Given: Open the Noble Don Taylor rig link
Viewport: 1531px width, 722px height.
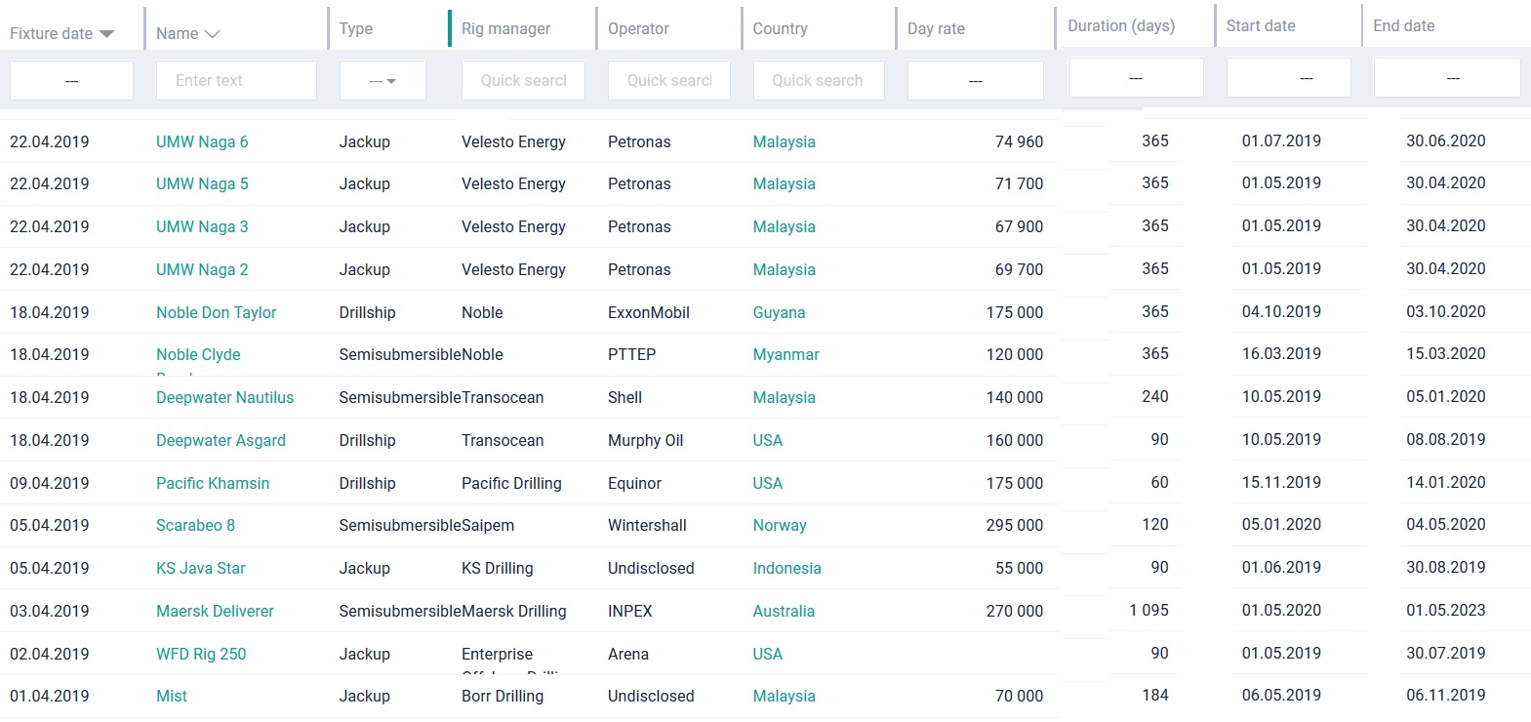Looking at the screenshot, I should [x=216, y=312].
